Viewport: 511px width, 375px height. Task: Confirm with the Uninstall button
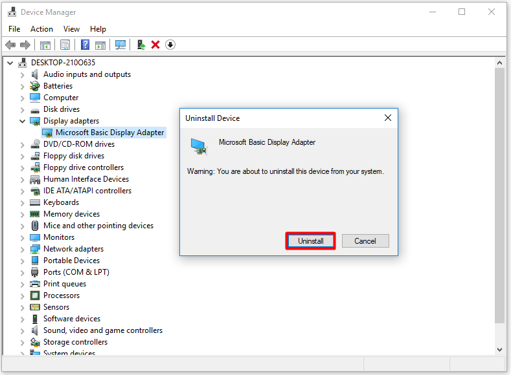tap(311, 241)
